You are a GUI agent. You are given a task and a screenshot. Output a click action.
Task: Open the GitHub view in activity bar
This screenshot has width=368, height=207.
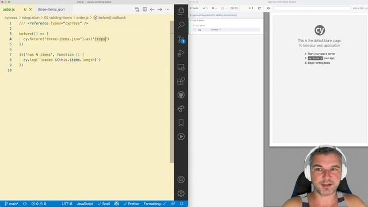[181, 95]
